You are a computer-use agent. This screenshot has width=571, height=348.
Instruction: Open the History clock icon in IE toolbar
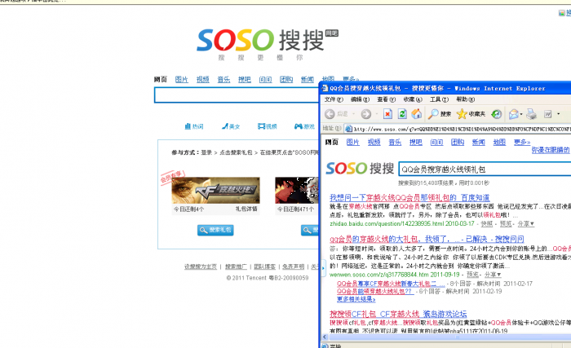(496, 114)
